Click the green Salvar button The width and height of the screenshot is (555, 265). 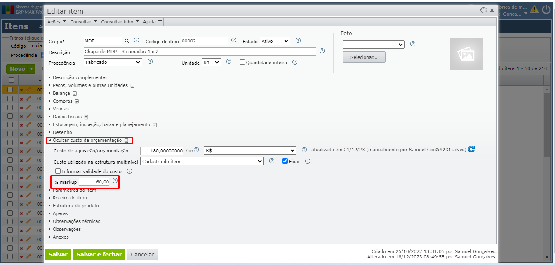(58, 254)
